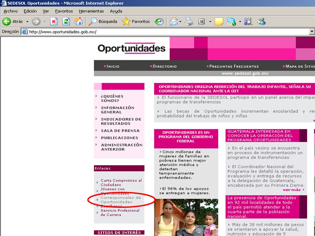Open Carta Compromiso al Ciudadano link
Screen dimensions: 315x236
coord(121,183)
